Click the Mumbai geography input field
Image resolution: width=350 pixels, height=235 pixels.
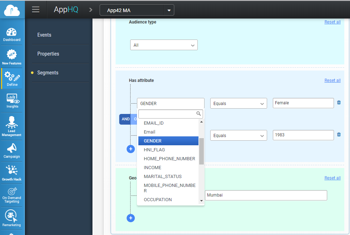(x=266, y=195)
